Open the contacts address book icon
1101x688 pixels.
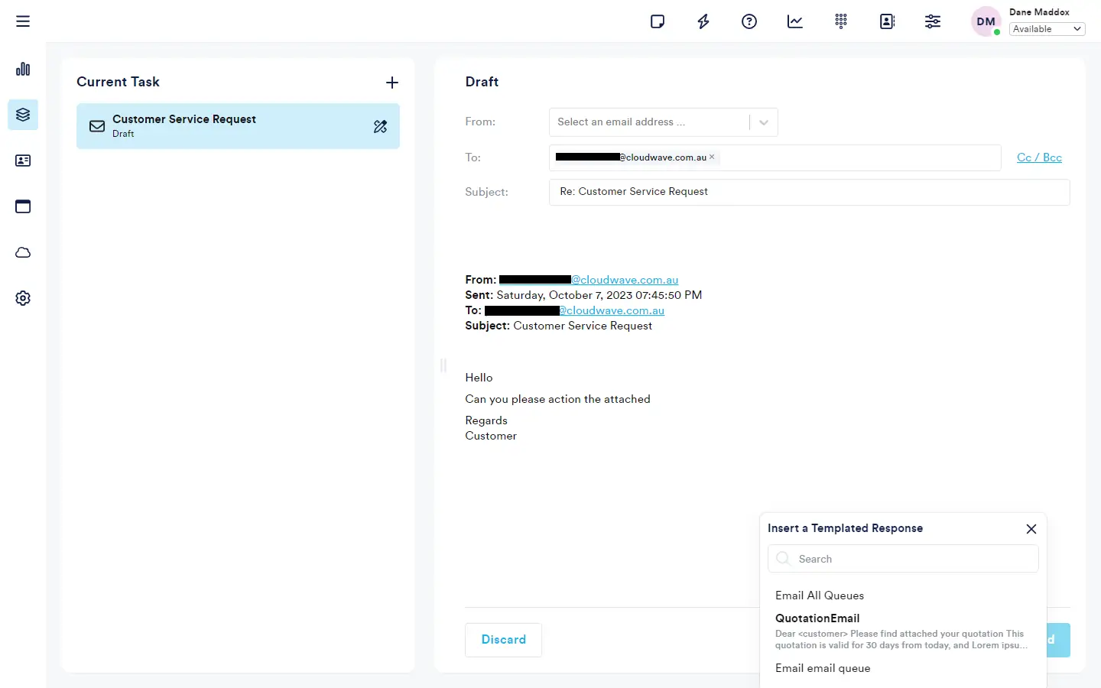click(x=887, y=21)
